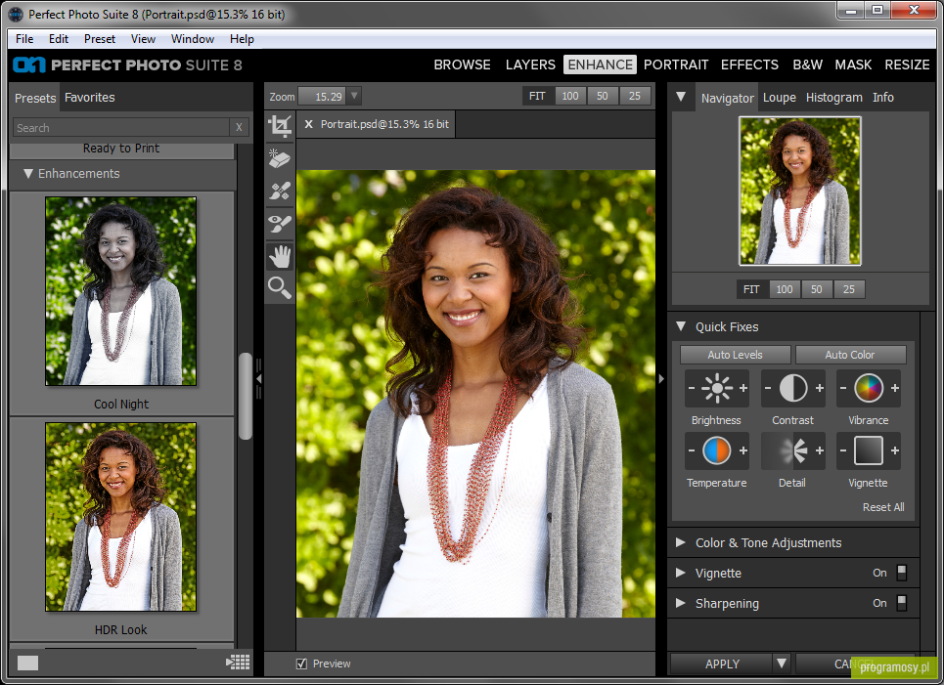Switch to the PORTRAIT module
944x685 pixels.
pyautogui.click(x=676, y=64)
